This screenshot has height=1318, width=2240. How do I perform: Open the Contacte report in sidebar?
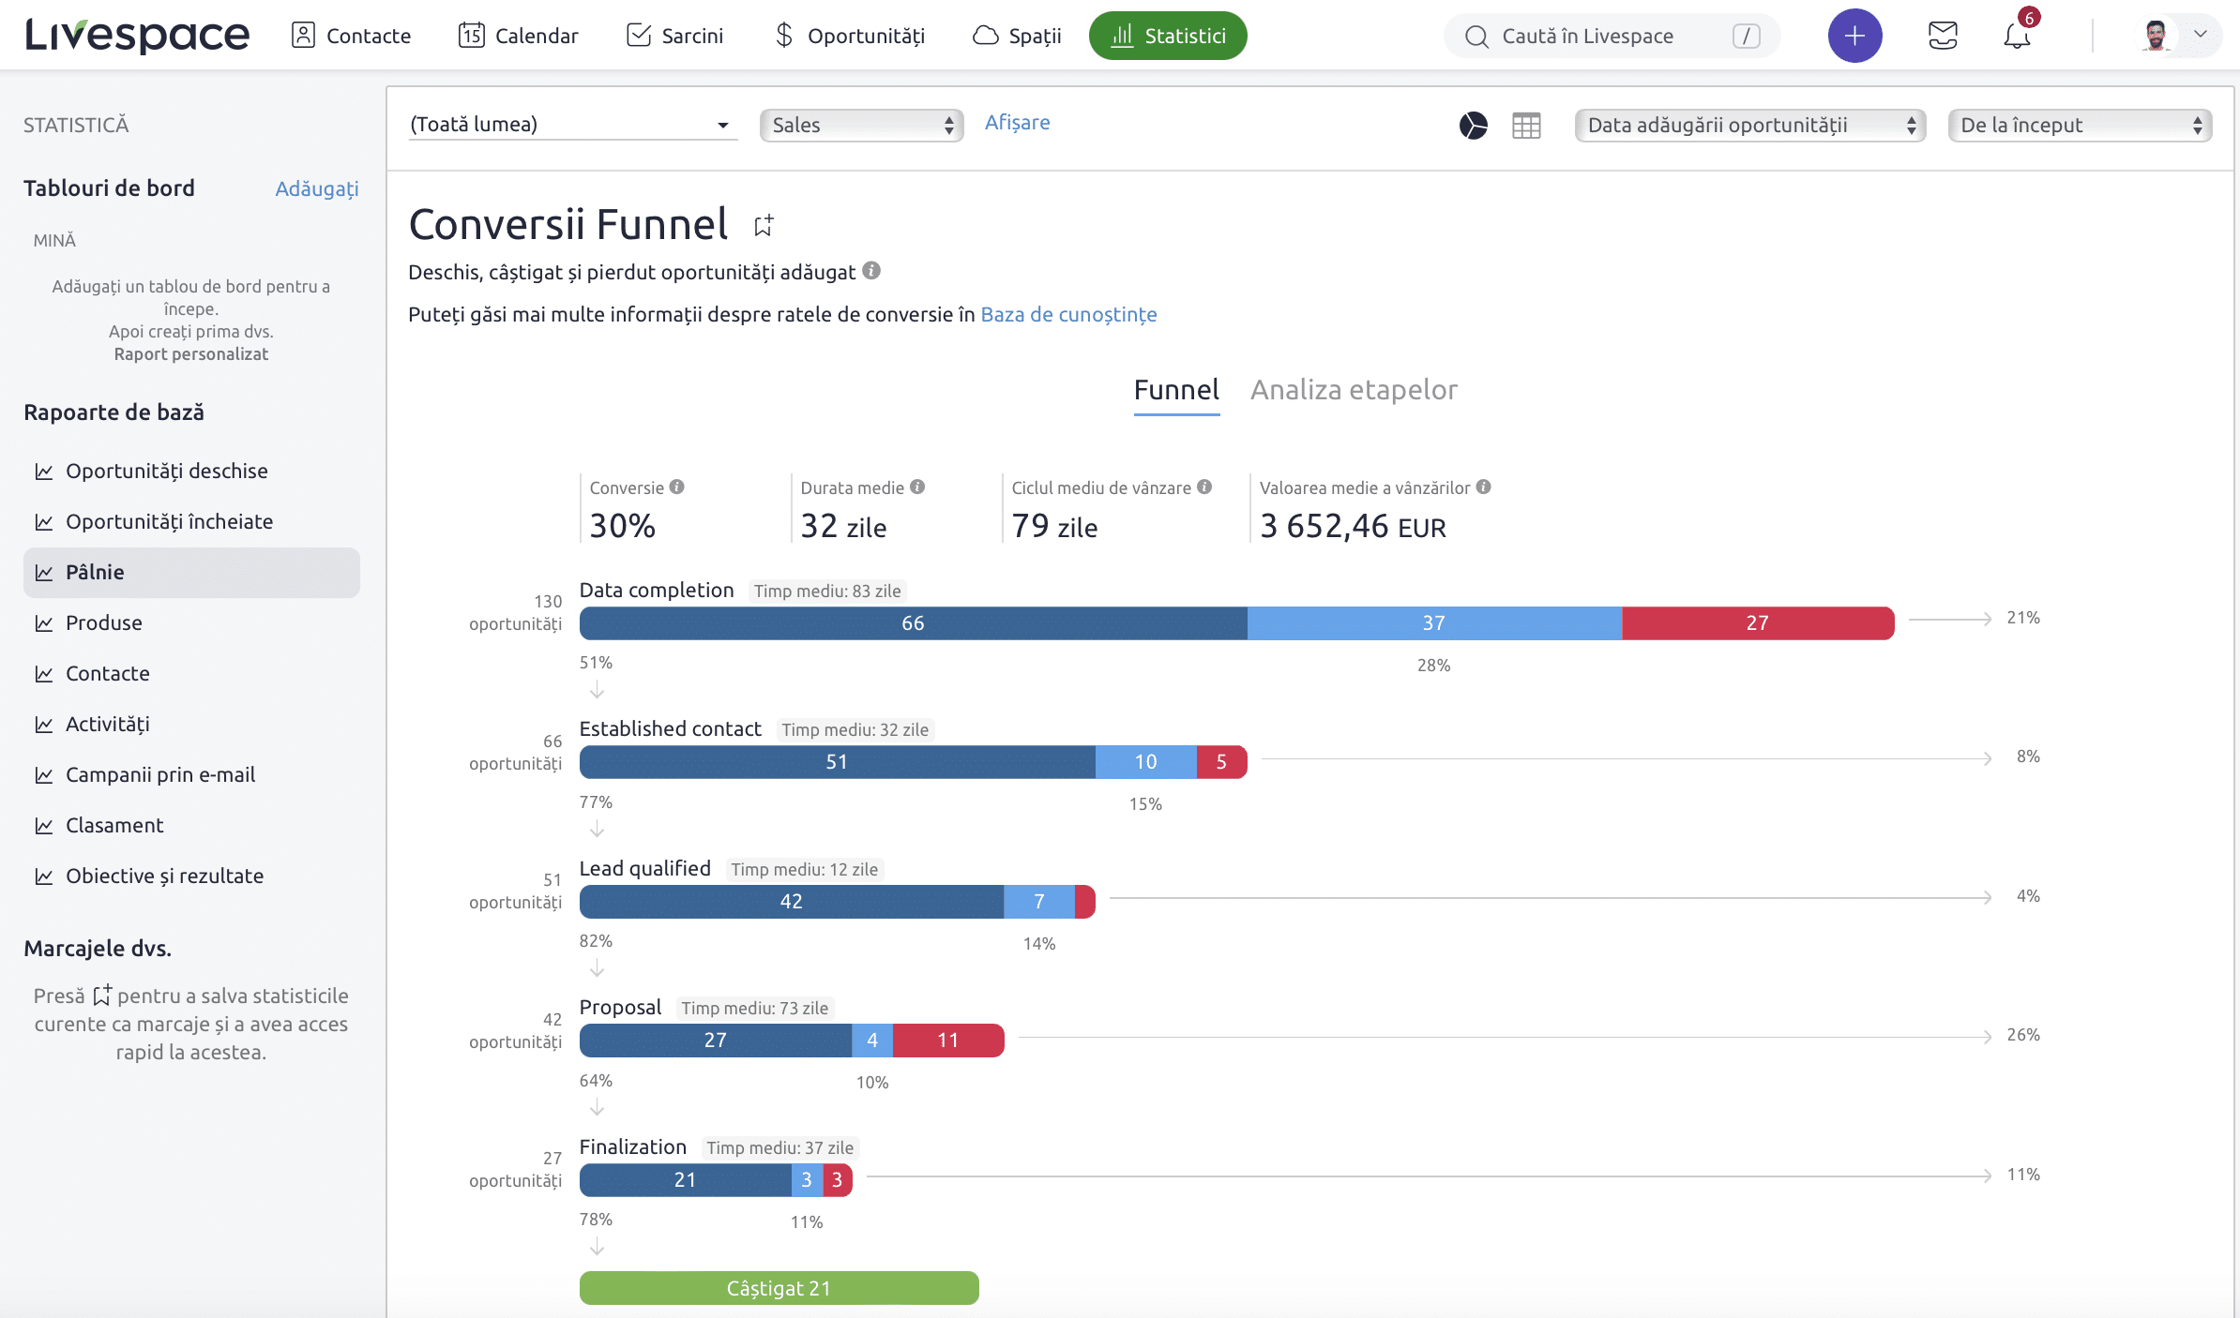click(191, 673)
